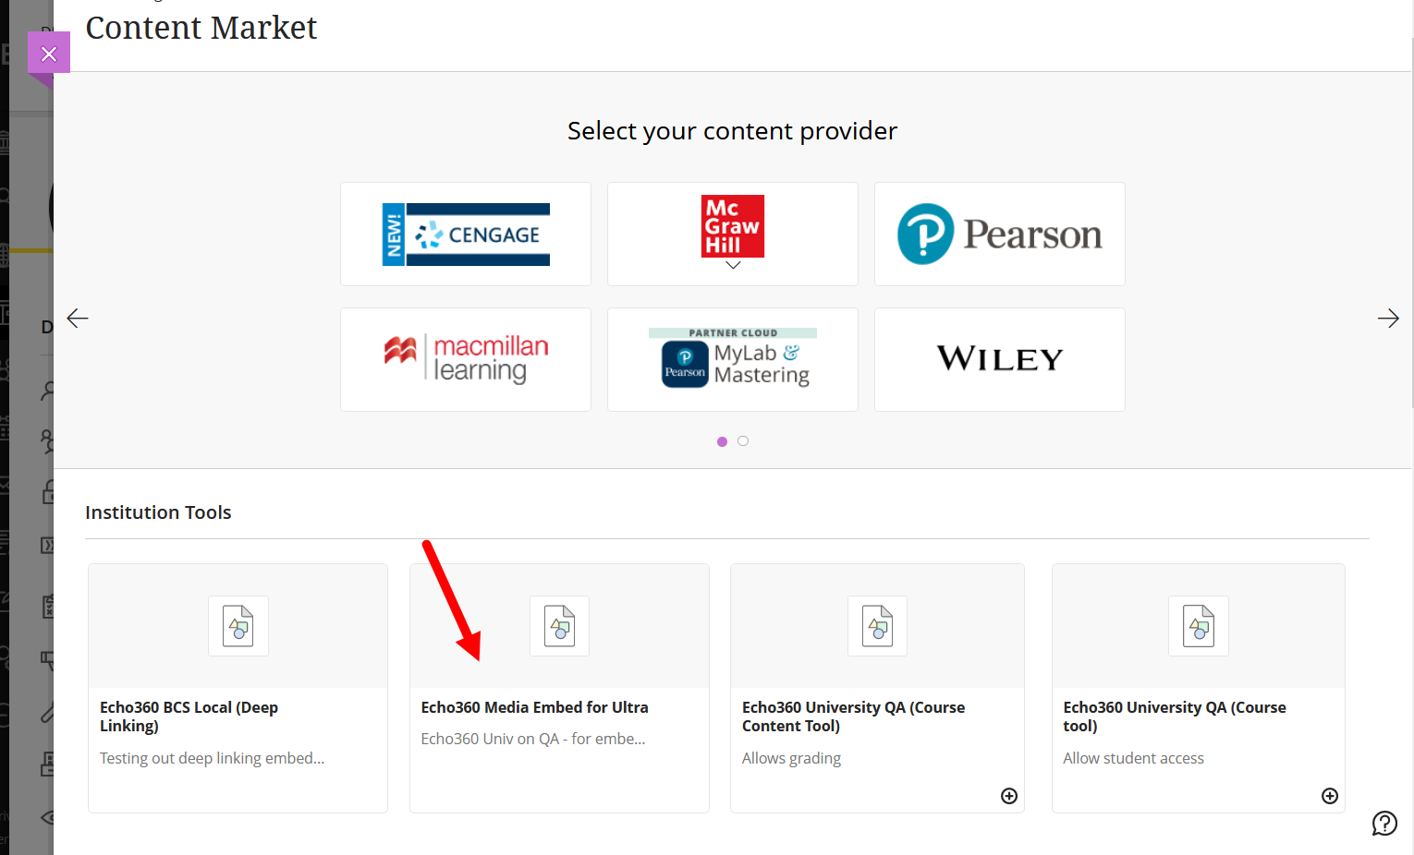The width and height of the screenshot is (1414, 855).
Task: Add Course Content Tool with plus icon
Action: point(1009,796)
